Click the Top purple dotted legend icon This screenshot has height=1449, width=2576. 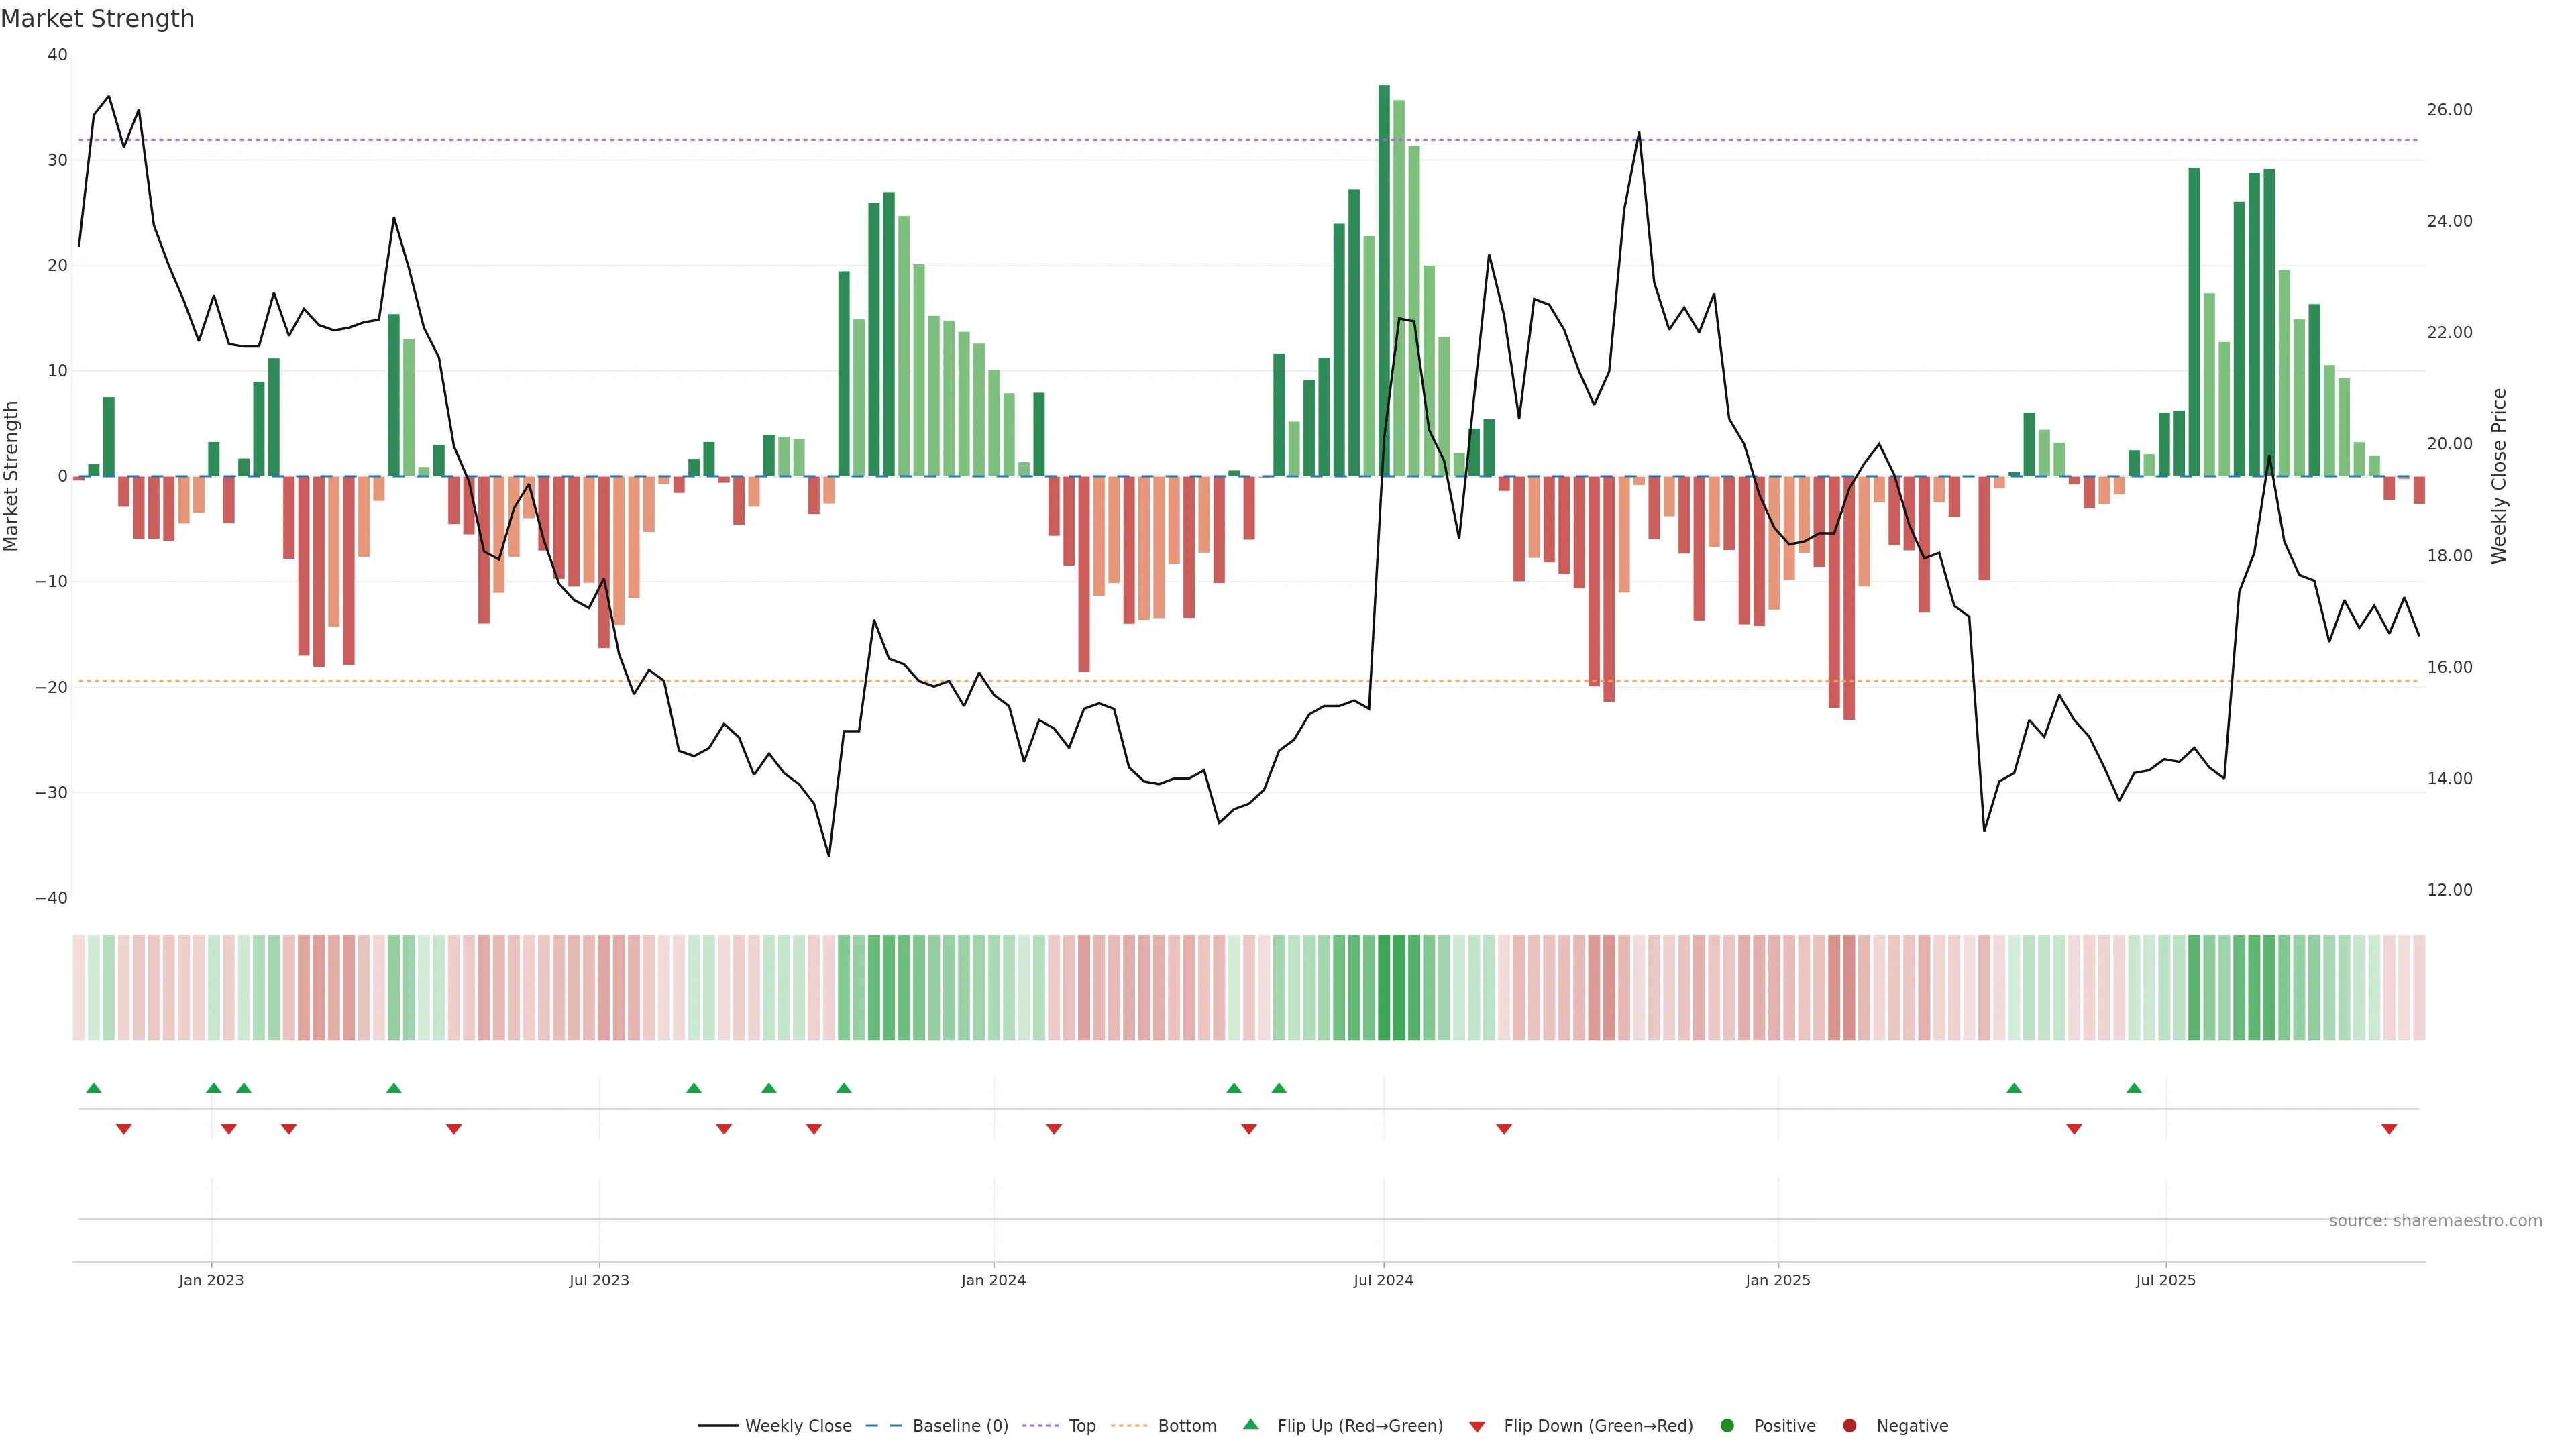(1040, 1426)
